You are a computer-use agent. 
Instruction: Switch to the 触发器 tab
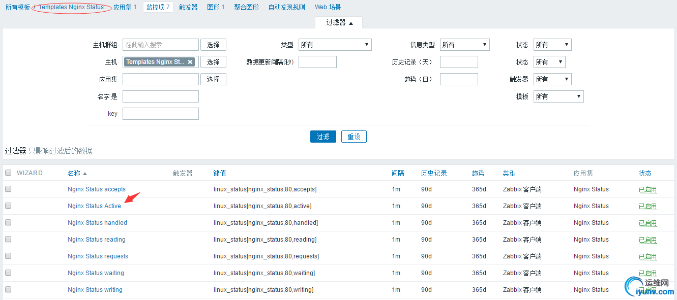[188, 7]
